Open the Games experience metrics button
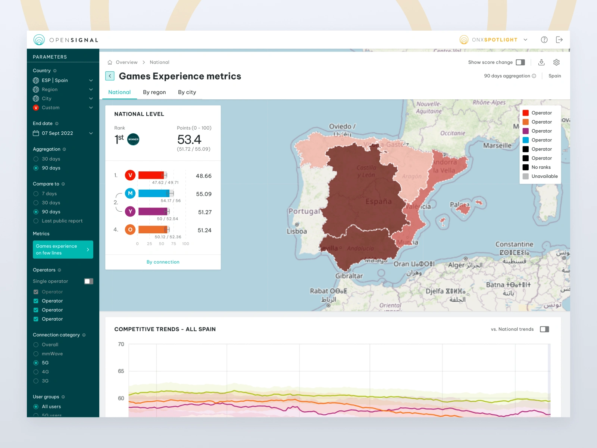Image resolution: width=597 pixels, height=448 pixels. (x=63, y=249)
